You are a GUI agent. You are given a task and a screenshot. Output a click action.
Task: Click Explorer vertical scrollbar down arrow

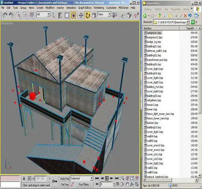pos(200,176)
